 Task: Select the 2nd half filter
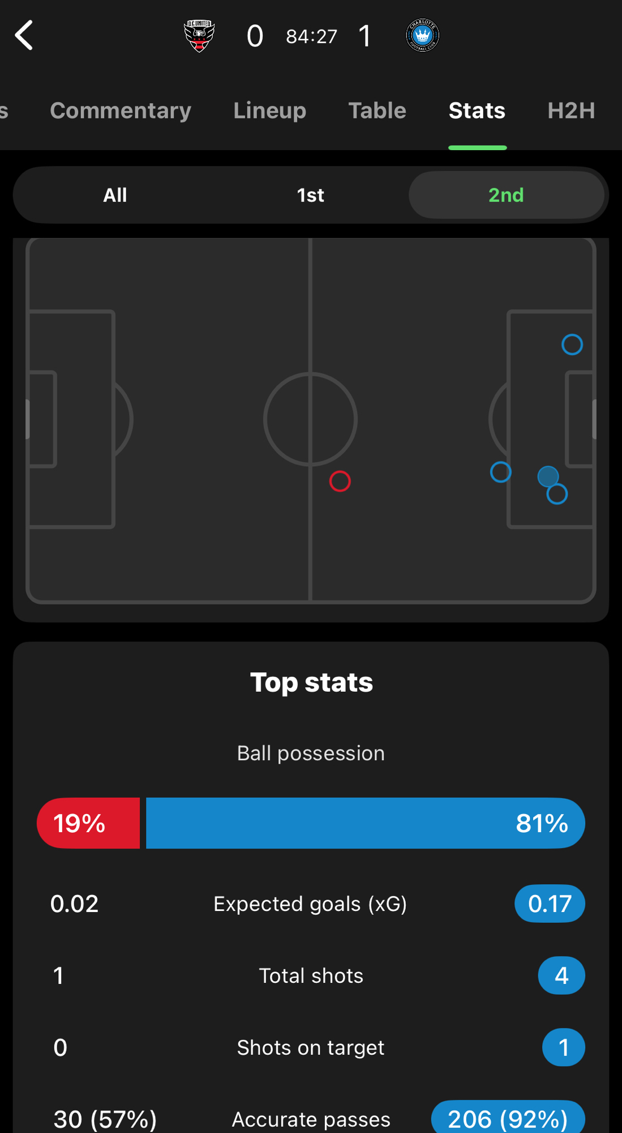coord(506,195)
